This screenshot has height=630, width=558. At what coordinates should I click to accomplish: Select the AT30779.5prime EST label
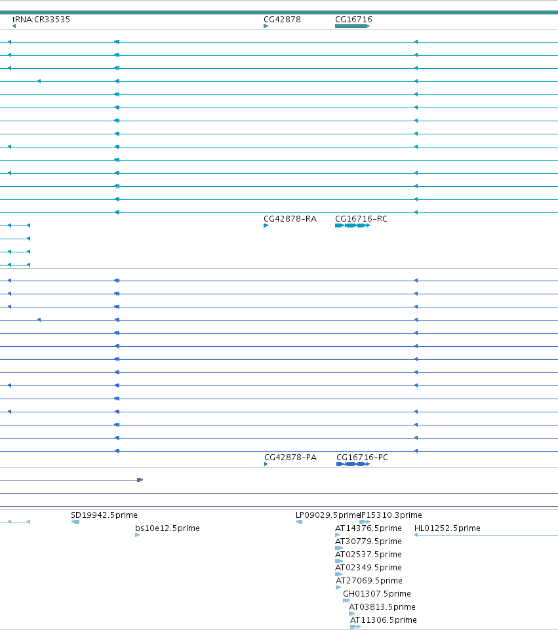369,541
